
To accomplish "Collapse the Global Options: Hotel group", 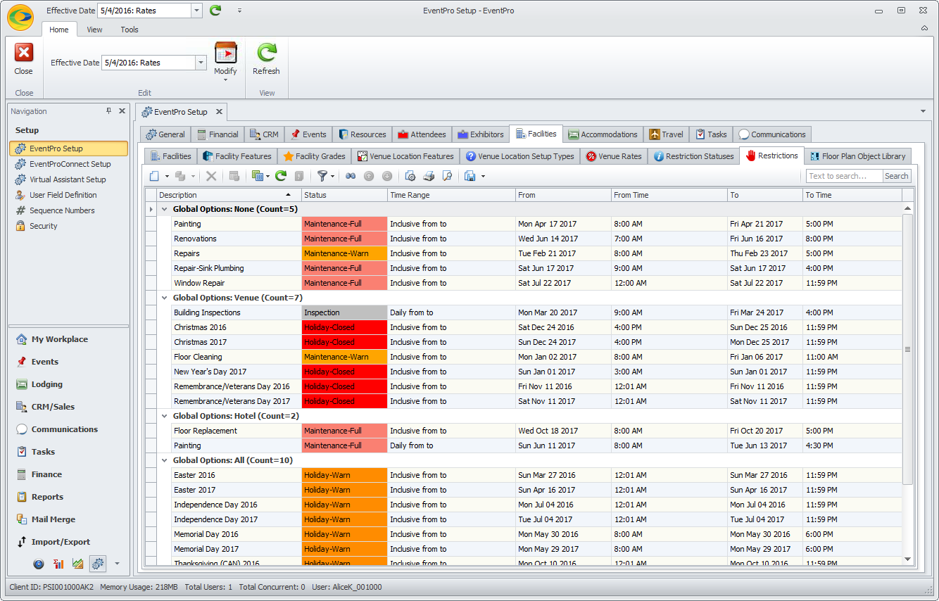I will 164,416.
